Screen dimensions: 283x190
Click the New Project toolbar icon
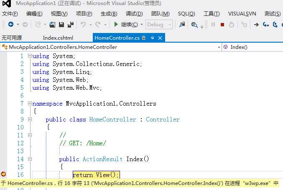click(x=38, y=24)
